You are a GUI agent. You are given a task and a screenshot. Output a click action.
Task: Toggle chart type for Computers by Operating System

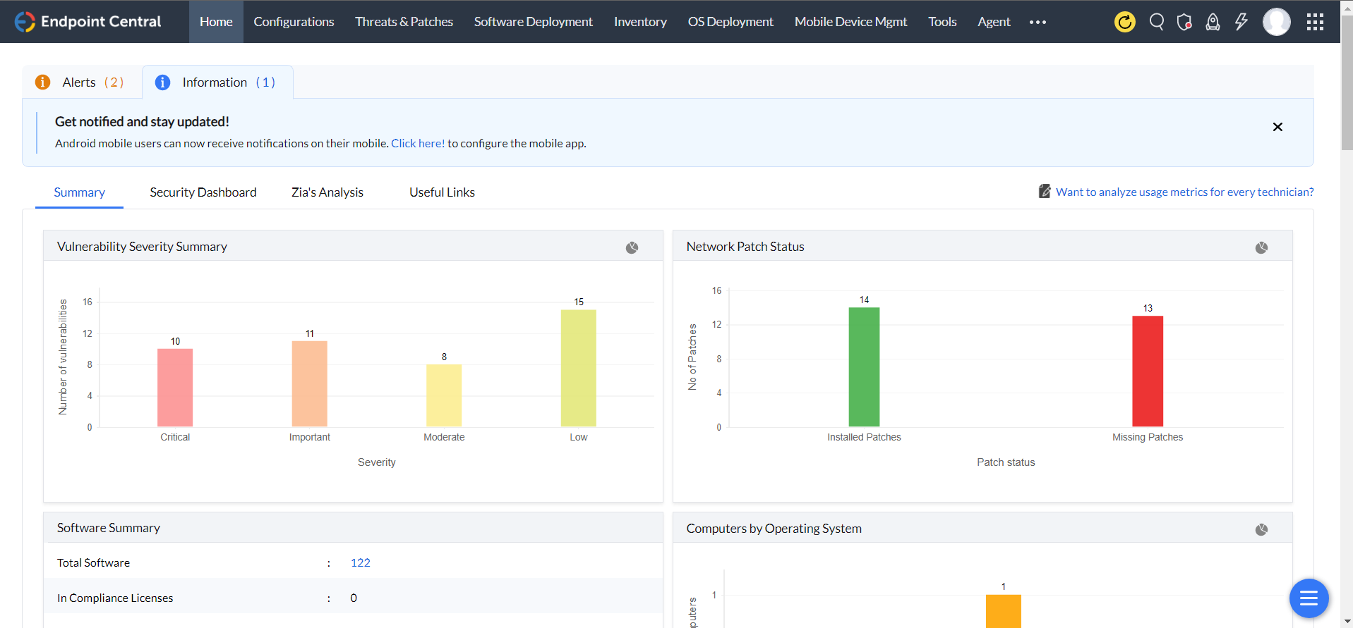point(1261,529)
